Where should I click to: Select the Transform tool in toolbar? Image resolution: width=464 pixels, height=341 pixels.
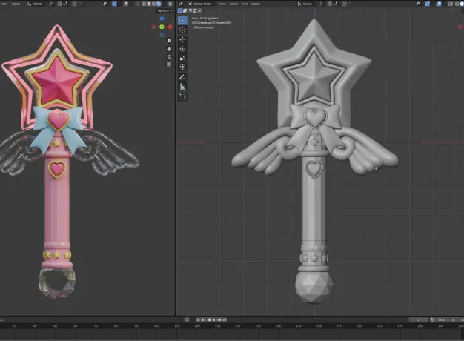tap(182, 67)
